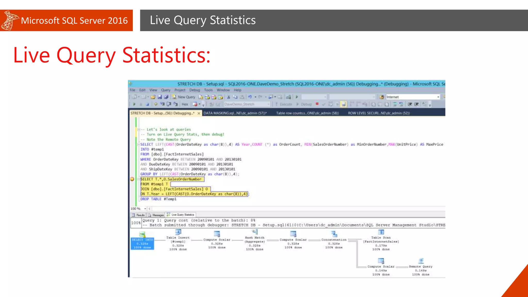The width and height of the screenshot is (528, 297).
Task: Switch to the Messages tab
Action: (x=156, y=215)
